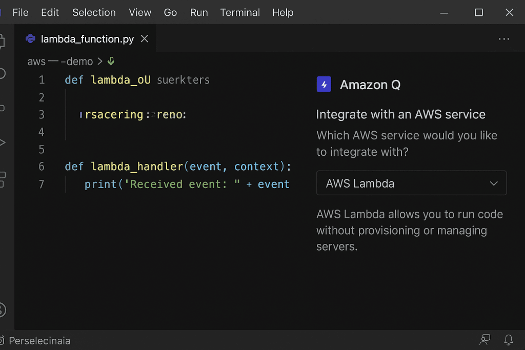Select the AWS Lambda description text

(x=409, y=230)
